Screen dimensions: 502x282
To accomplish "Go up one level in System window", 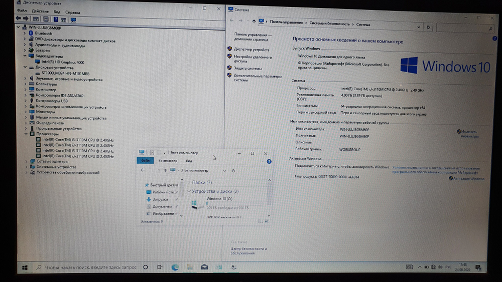I will pyautogui.click(x=254, y=21).
